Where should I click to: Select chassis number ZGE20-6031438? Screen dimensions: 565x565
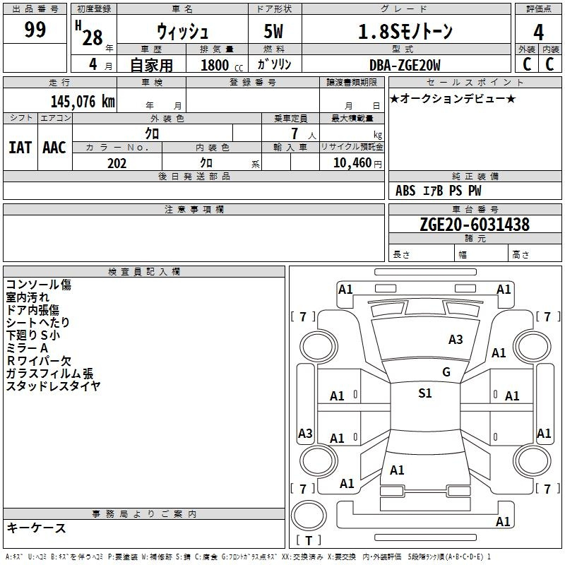[x=474, y=225]
